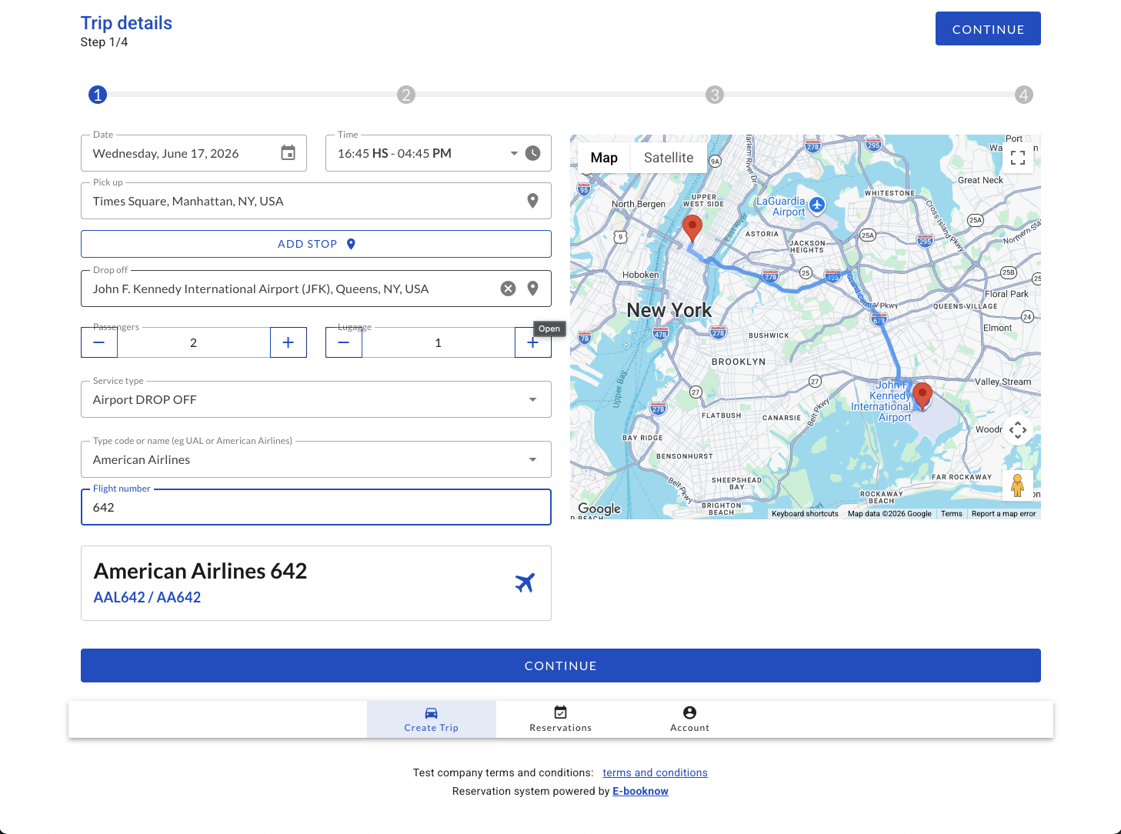Click the top CONTINUE button
Image resolution: width=1121 pixels, height=834 pixels.
[988, 28]
